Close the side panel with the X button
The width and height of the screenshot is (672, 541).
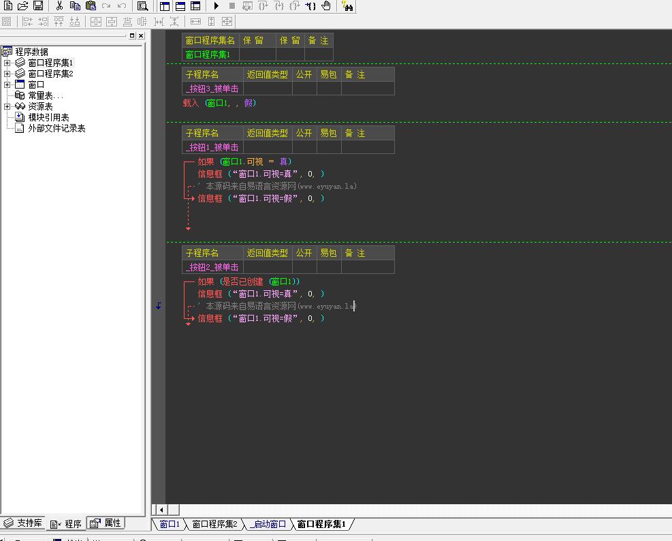[x=141, y=35]
